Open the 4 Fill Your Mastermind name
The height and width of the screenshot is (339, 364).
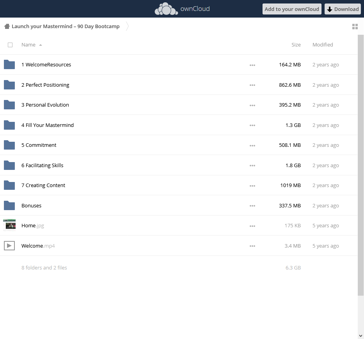(47, 125)
